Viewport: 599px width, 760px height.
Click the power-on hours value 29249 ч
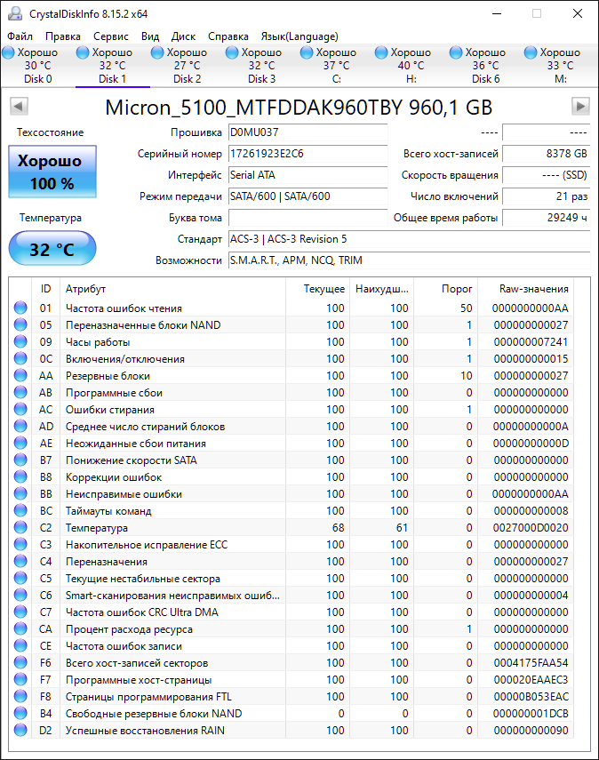pos(547,218)
